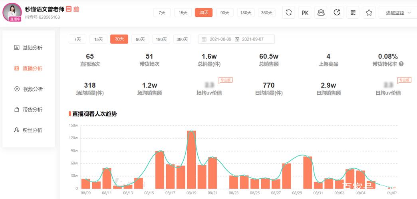The image size is (417, 199).
Task: Open the end date 2021-09-07 field
Action: coord(253,39)
